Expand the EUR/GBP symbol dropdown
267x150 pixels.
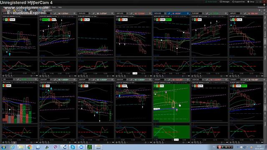coord(203,13)
